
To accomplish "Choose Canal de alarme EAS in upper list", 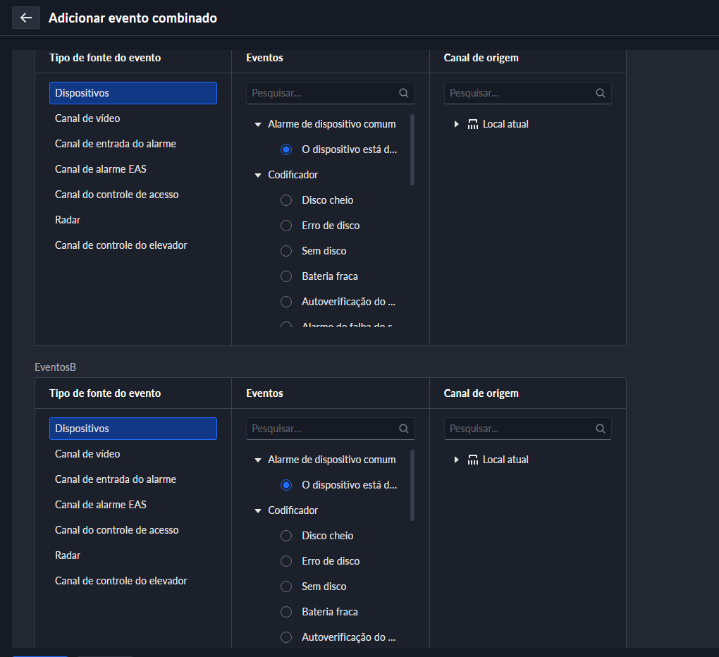I will click(x=101, y=169).
